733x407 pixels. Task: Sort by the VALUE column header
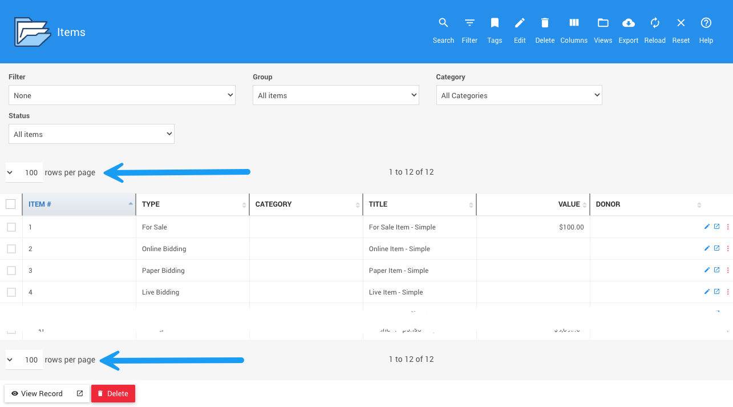click(x=569, y=204)
